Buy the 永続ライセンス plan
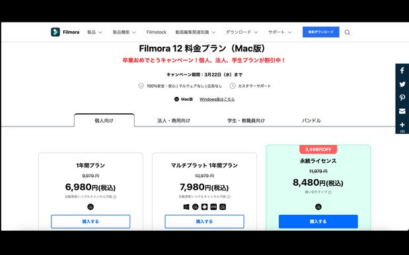409x255 pixels. click(318, 221)
